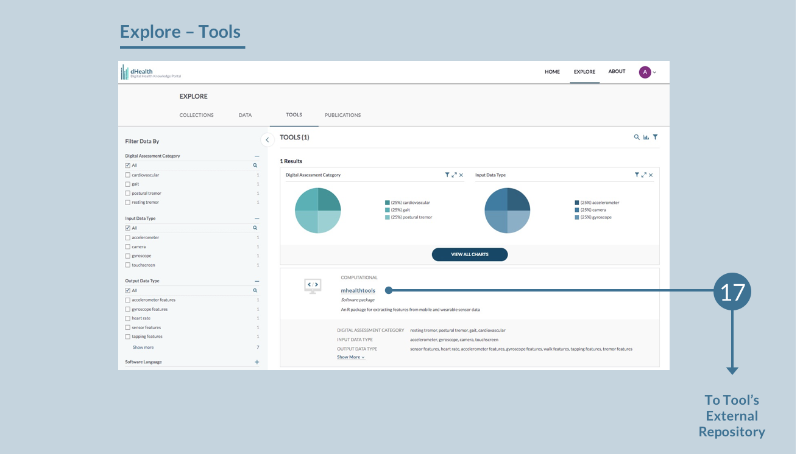This screenshot has height=454, width=800.
Task: Click the cardiovascular legend color swatch
Action: pos(388,203)
